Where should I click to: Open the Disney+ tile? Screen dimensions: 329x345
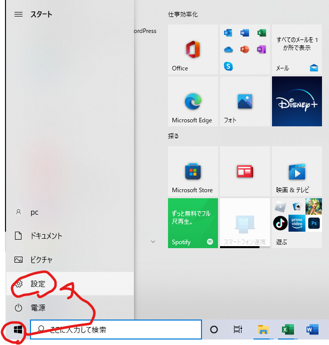[x=296, y=101]
